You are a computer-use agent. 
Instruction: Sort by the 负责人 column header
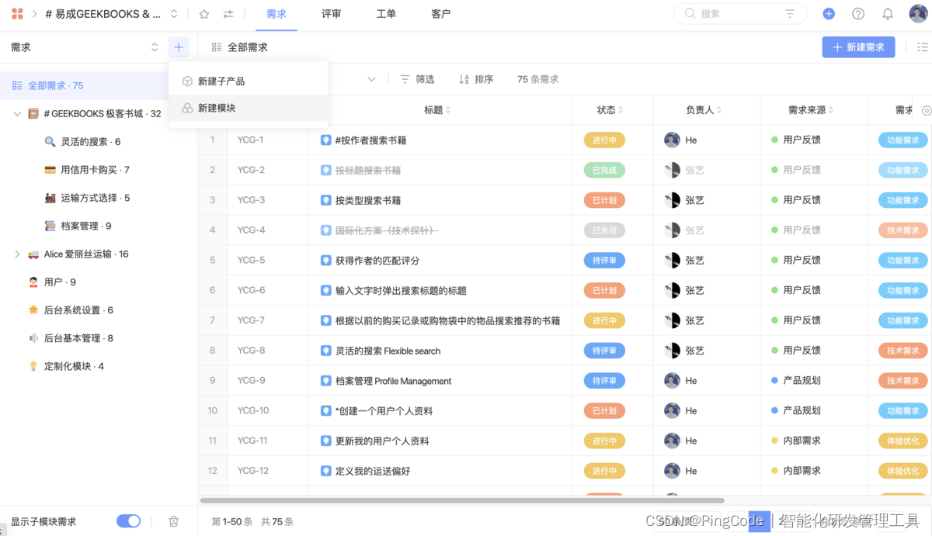704,110
